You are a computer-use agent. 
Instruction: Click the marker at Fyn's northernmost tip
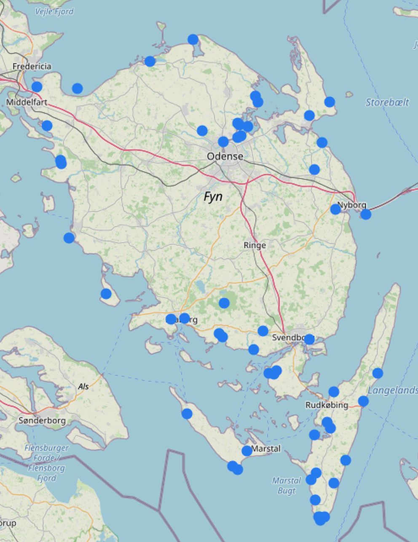click(x=193, y=40)
